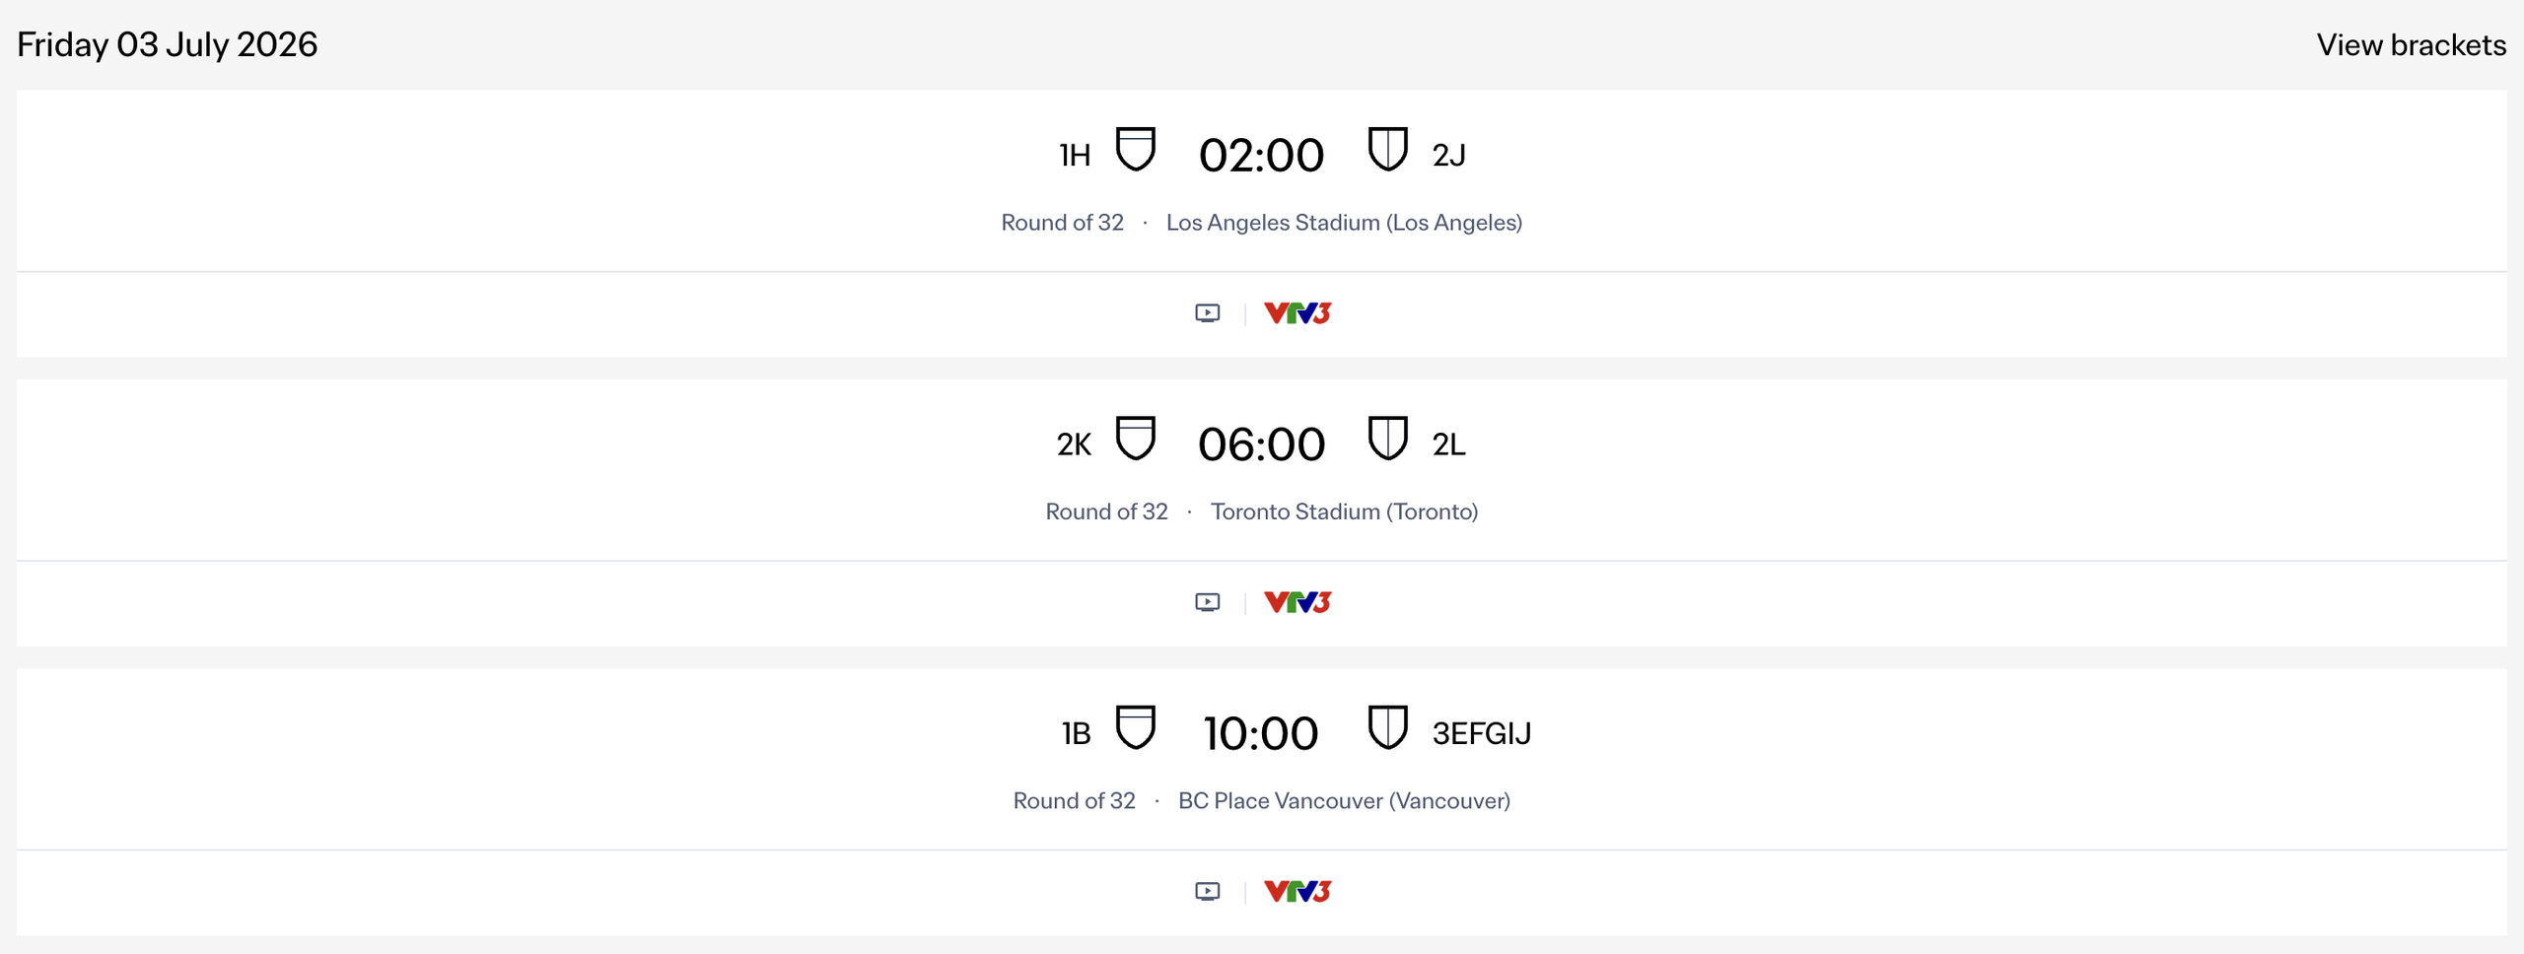Viewport: 2524px width, 954px height.
Task: Open the stream icon for the 06:00 match
Action: tap(1207, 601)
